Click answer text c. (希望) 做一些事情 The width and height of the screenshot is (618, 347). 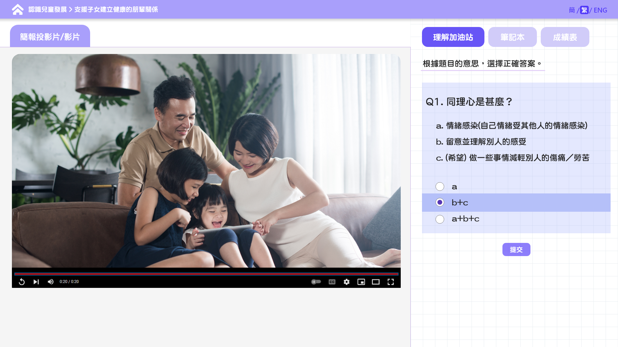coord(513,158)
